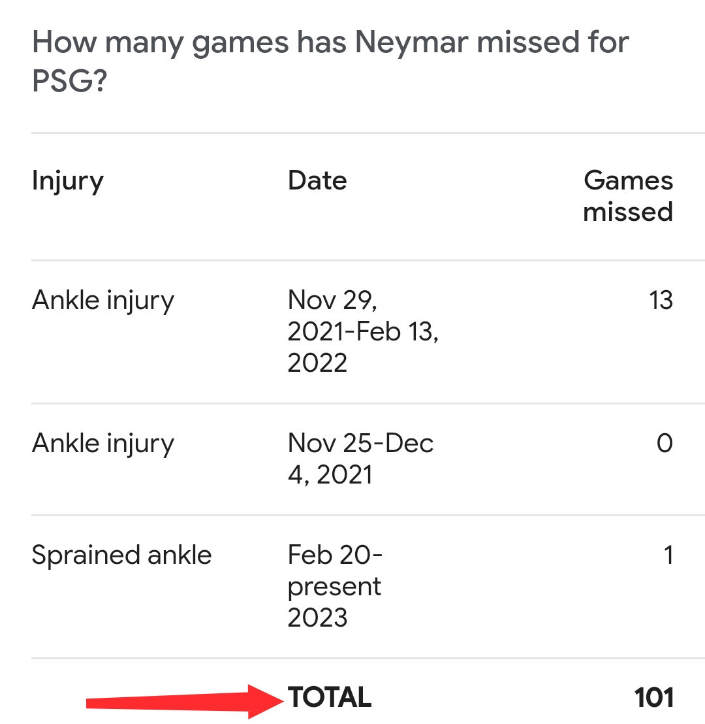Click the Nov 25-Dec 4, 2021 date cell
705x724 pixels.
[x=360, y=459]
